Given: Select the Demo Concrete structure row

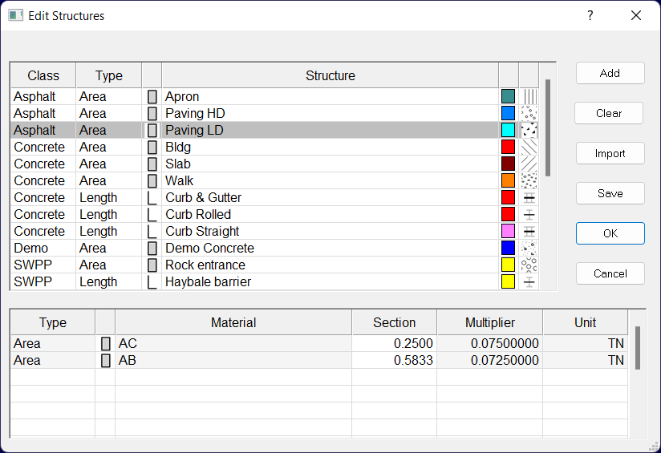Looking at the screenshot, I should click(x=209, y=249).
